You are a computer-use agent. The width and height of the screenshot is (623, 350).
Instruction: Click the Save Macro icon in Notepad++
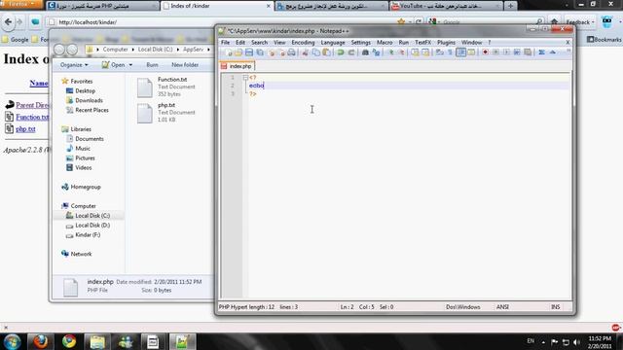[x=528, y=52]
